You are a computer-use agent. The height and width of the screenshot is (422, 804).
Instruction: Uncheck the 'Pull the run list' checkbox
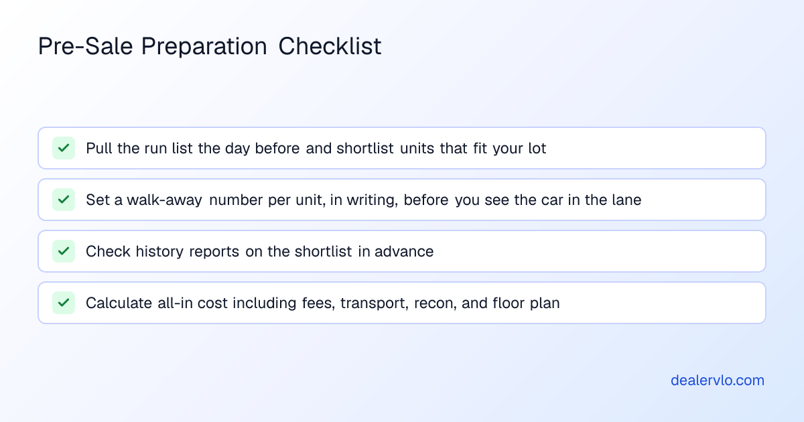tap(64, 148)
